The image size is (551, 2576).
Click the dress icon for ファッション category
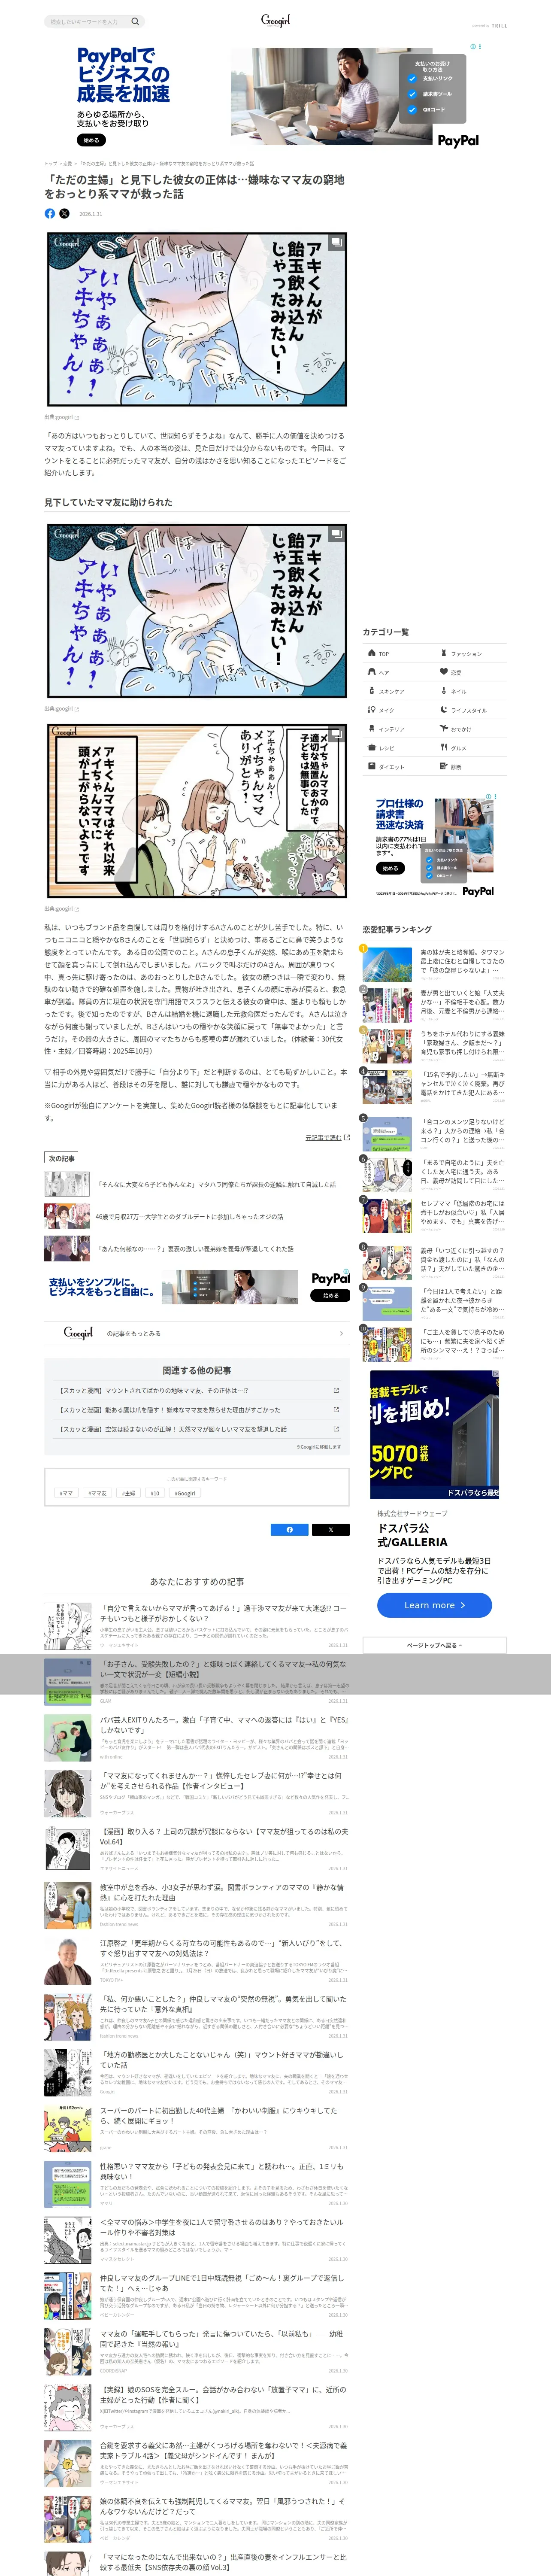tap(444, 653)
